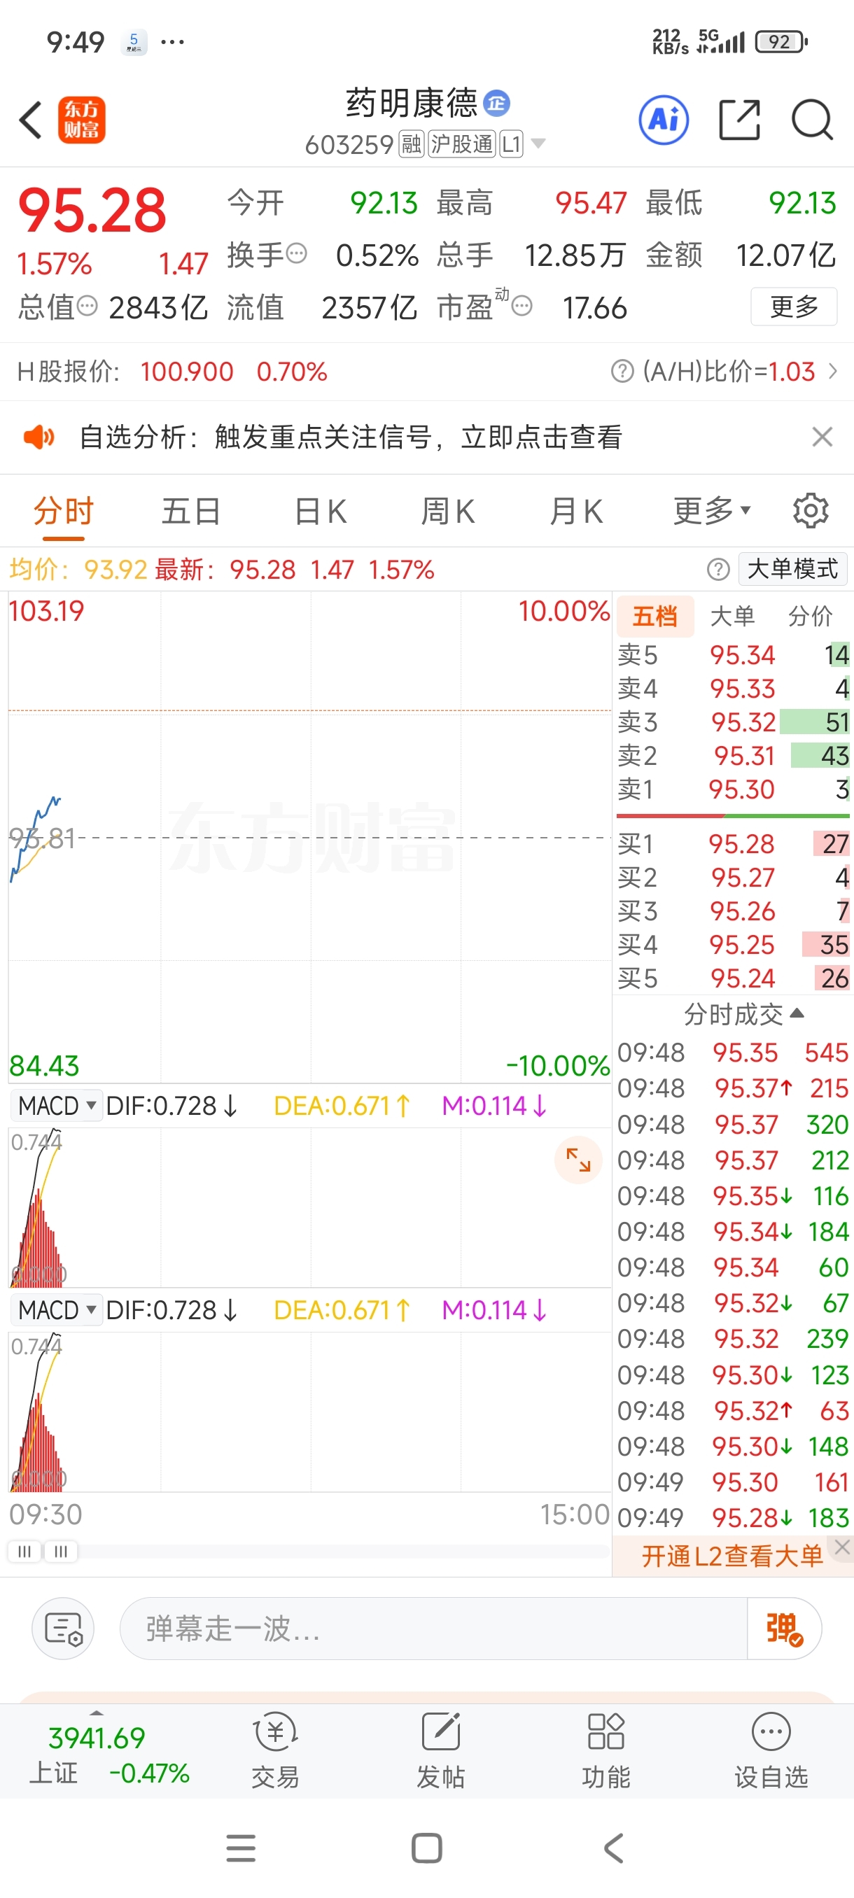This screenshot has height=1898, width=854.
Task: Open the 发帖 post icon
Action: [440, 1750]
